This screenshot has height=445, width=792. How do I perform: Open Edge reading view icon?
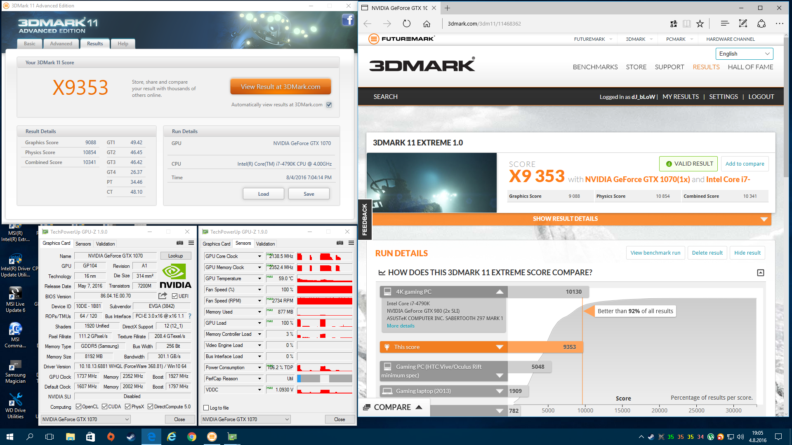(687, 23)
